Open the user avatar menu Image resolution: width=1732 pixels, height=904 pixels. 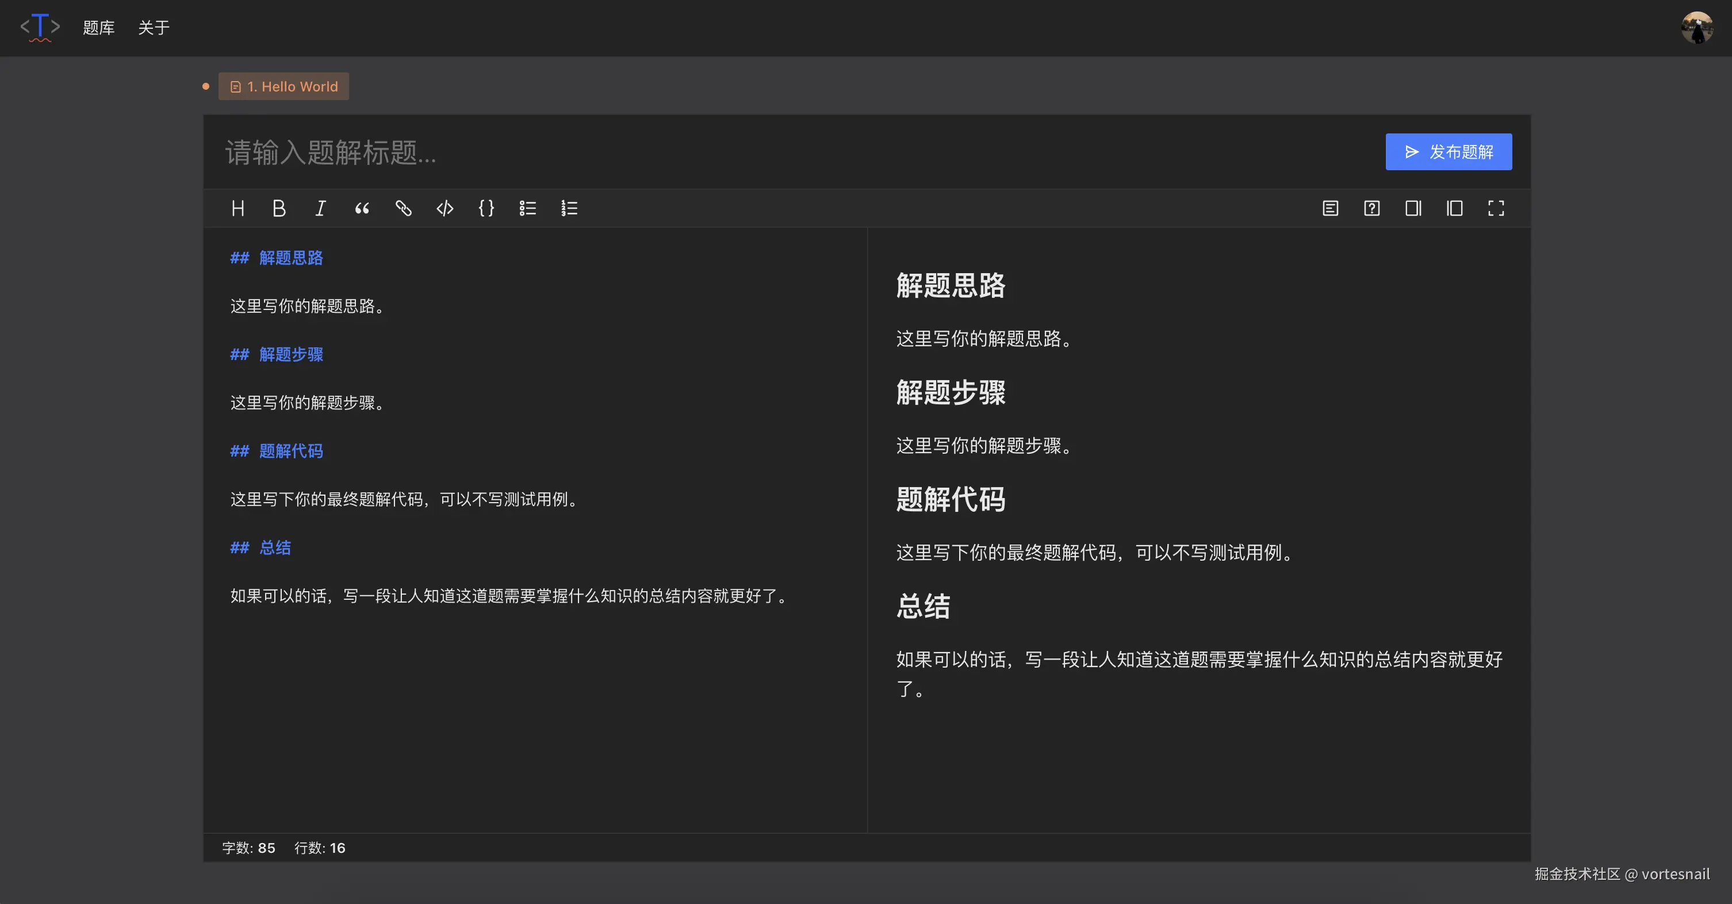1697,28
